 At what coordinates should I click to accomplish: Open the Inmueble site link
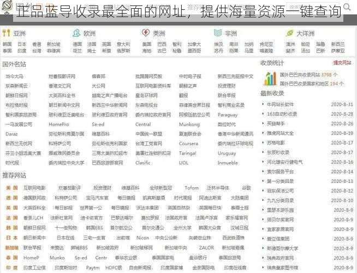point(228,163)
